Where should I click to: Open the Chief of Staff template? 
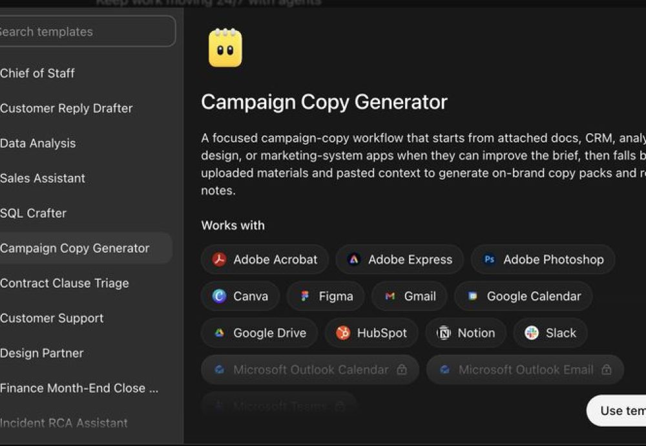[86, 74]
